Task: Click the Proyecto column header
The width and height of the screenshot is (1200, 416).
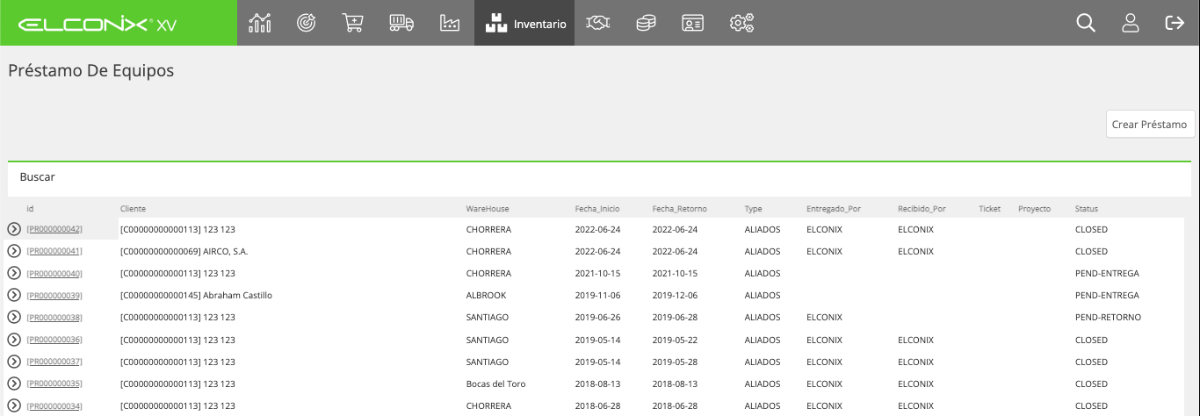Action: click(x=1034, y=209)
